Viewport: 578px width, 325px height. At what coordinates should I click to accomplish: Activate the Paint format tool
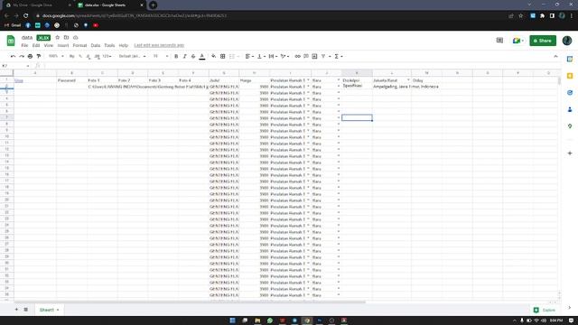point(39,56)
